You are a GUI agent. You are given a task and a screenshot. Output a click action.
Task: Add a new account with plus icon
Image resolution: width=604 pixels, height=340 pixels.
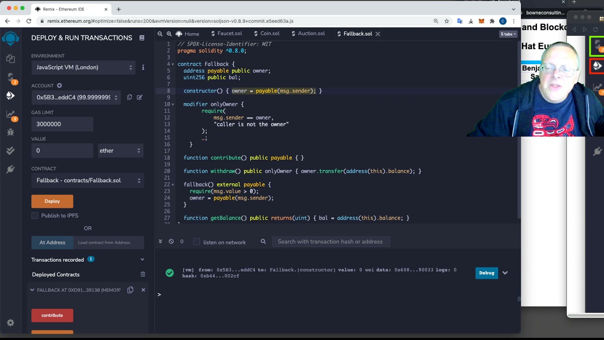point(59,85)
